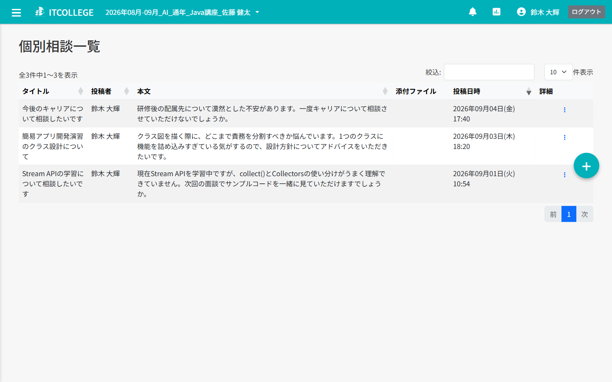Go to the next page with 次
This screenshot has height=382, width=612.
tap(584, 214)
